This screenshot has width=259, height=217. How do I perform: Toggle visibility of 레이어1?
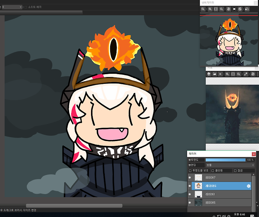point(190,194)
